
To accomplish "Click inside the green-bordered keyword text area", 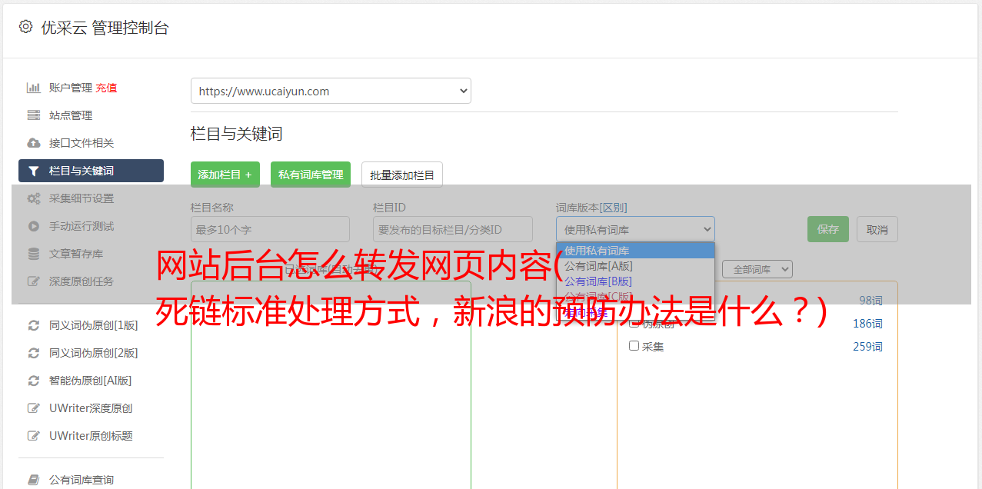I will coord(331,384).
